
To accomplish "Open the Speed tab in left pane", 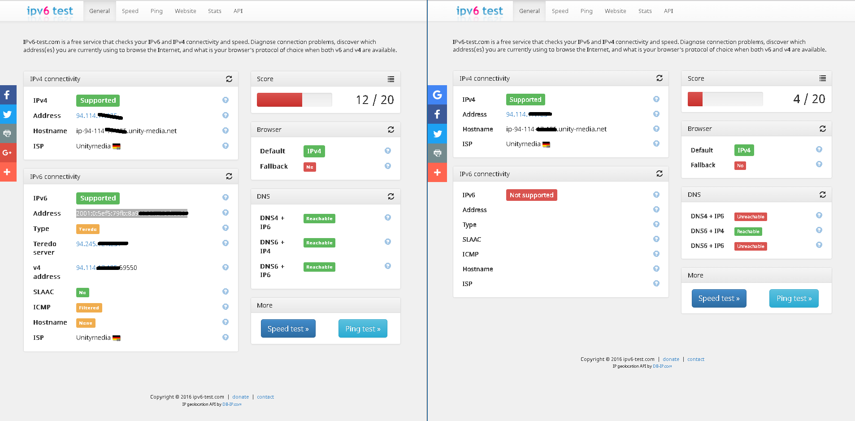I will [130, 11].
